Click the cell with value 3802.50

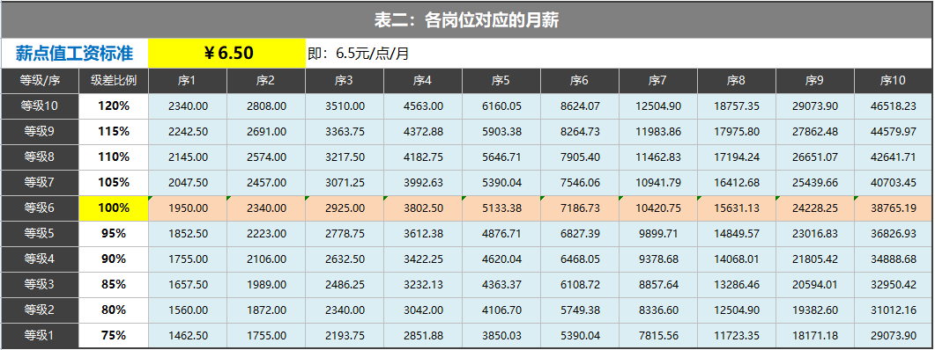(x=423, y=208)
